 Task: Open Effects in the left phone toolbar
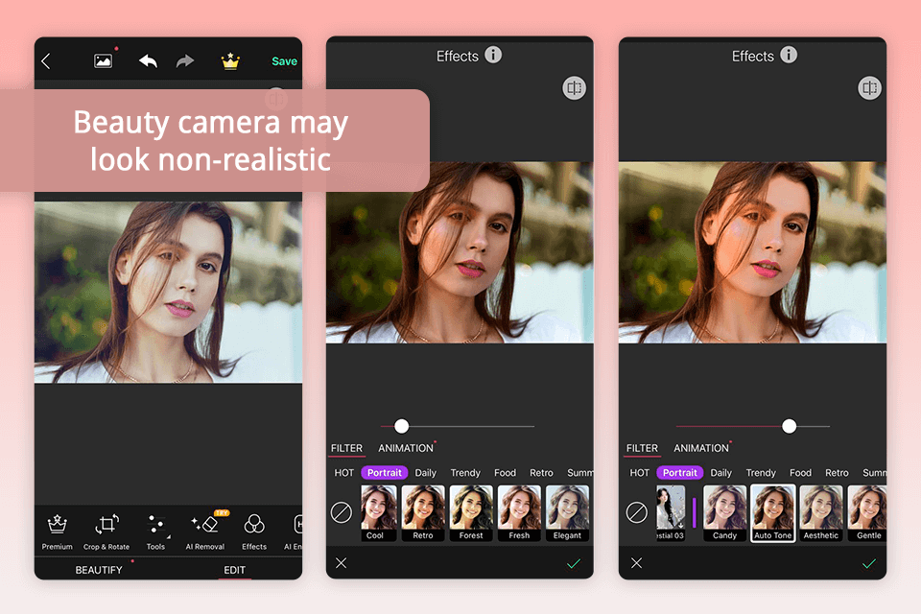(x=254, y=532)
